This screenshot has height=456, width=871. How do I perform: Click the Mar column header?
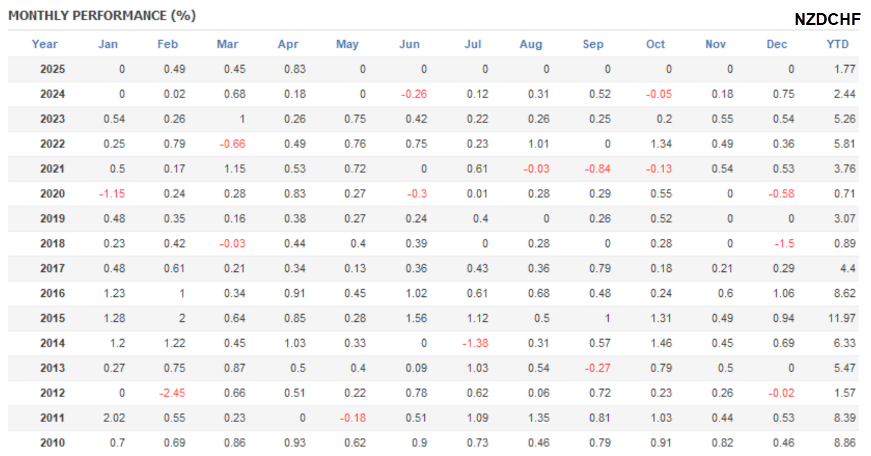[227, 44]
